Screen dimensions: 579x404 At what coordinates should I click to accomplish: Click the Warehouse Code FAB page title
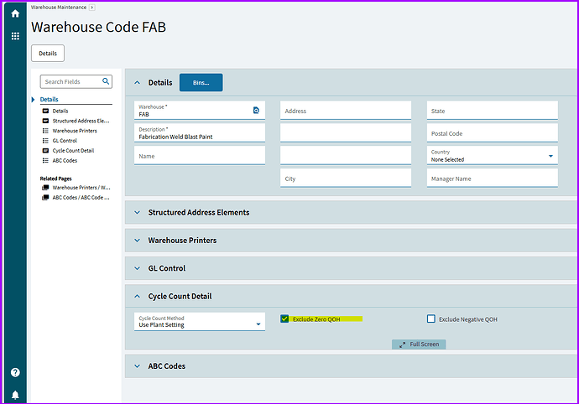point(98,27)
